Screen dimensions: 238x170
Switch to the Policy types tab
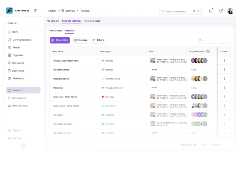point(56,31)
